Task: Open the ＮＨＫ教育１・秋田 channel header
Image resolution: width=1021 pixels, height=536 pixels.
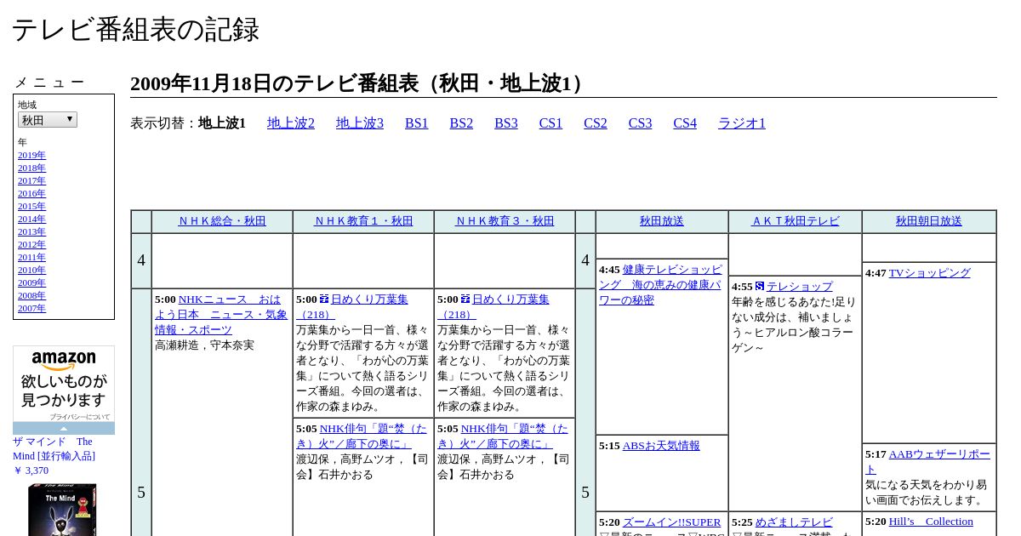Action: pos(363,221)
